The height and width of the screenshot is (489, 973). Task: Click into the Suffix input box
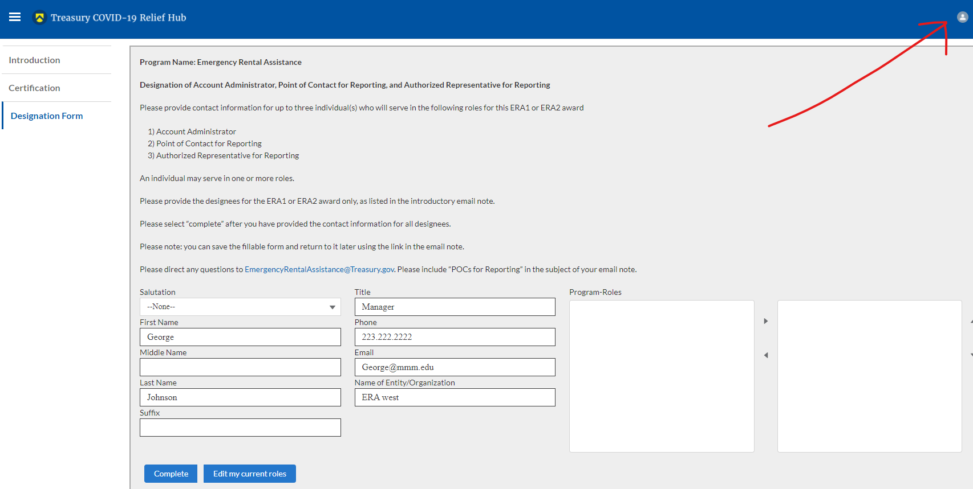coord(240,428)
